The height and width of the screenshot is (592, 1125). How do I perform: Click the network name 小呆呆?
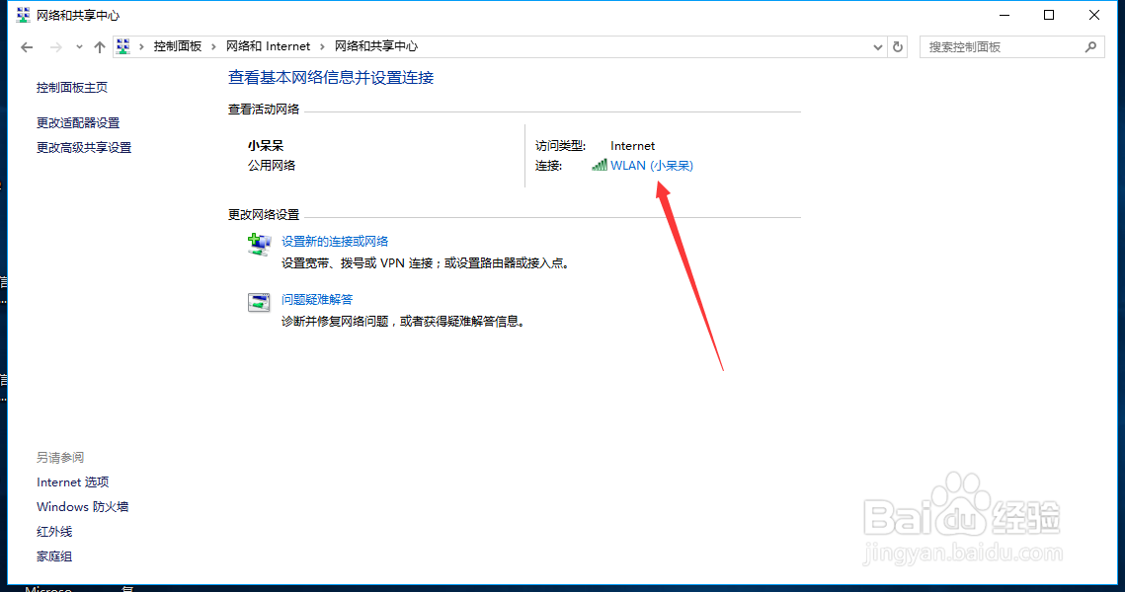tap(266, 145)
